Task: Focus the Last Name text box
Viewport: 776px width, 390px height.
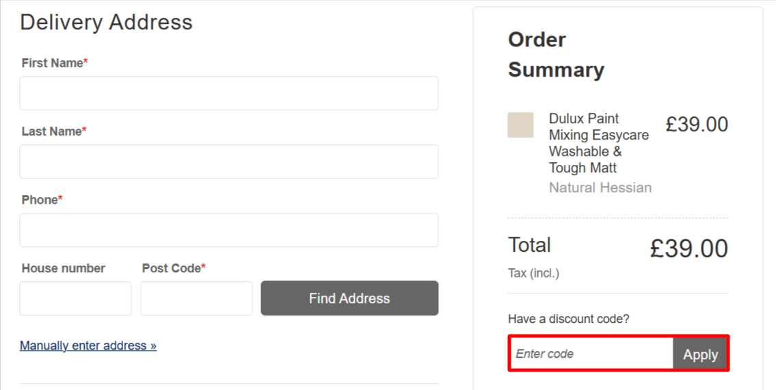Action: tap(228, 161)
